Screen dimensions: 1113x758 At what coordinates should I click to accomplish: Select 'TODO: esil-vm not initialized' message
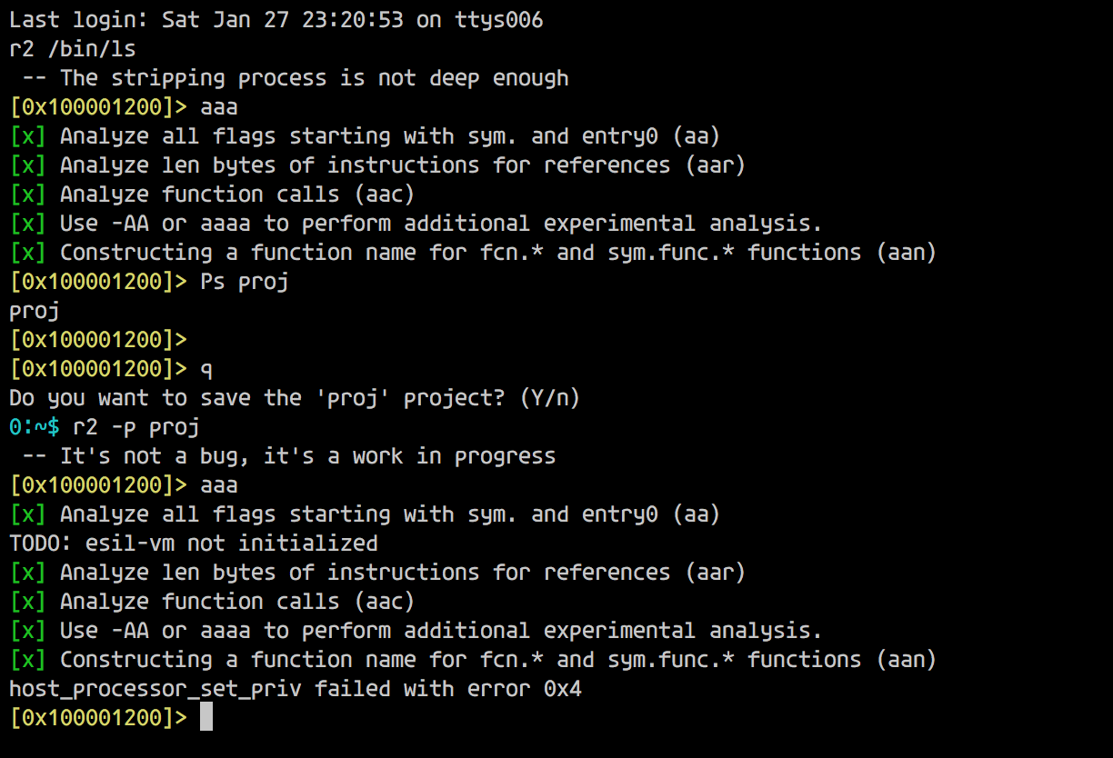[194, 544]
